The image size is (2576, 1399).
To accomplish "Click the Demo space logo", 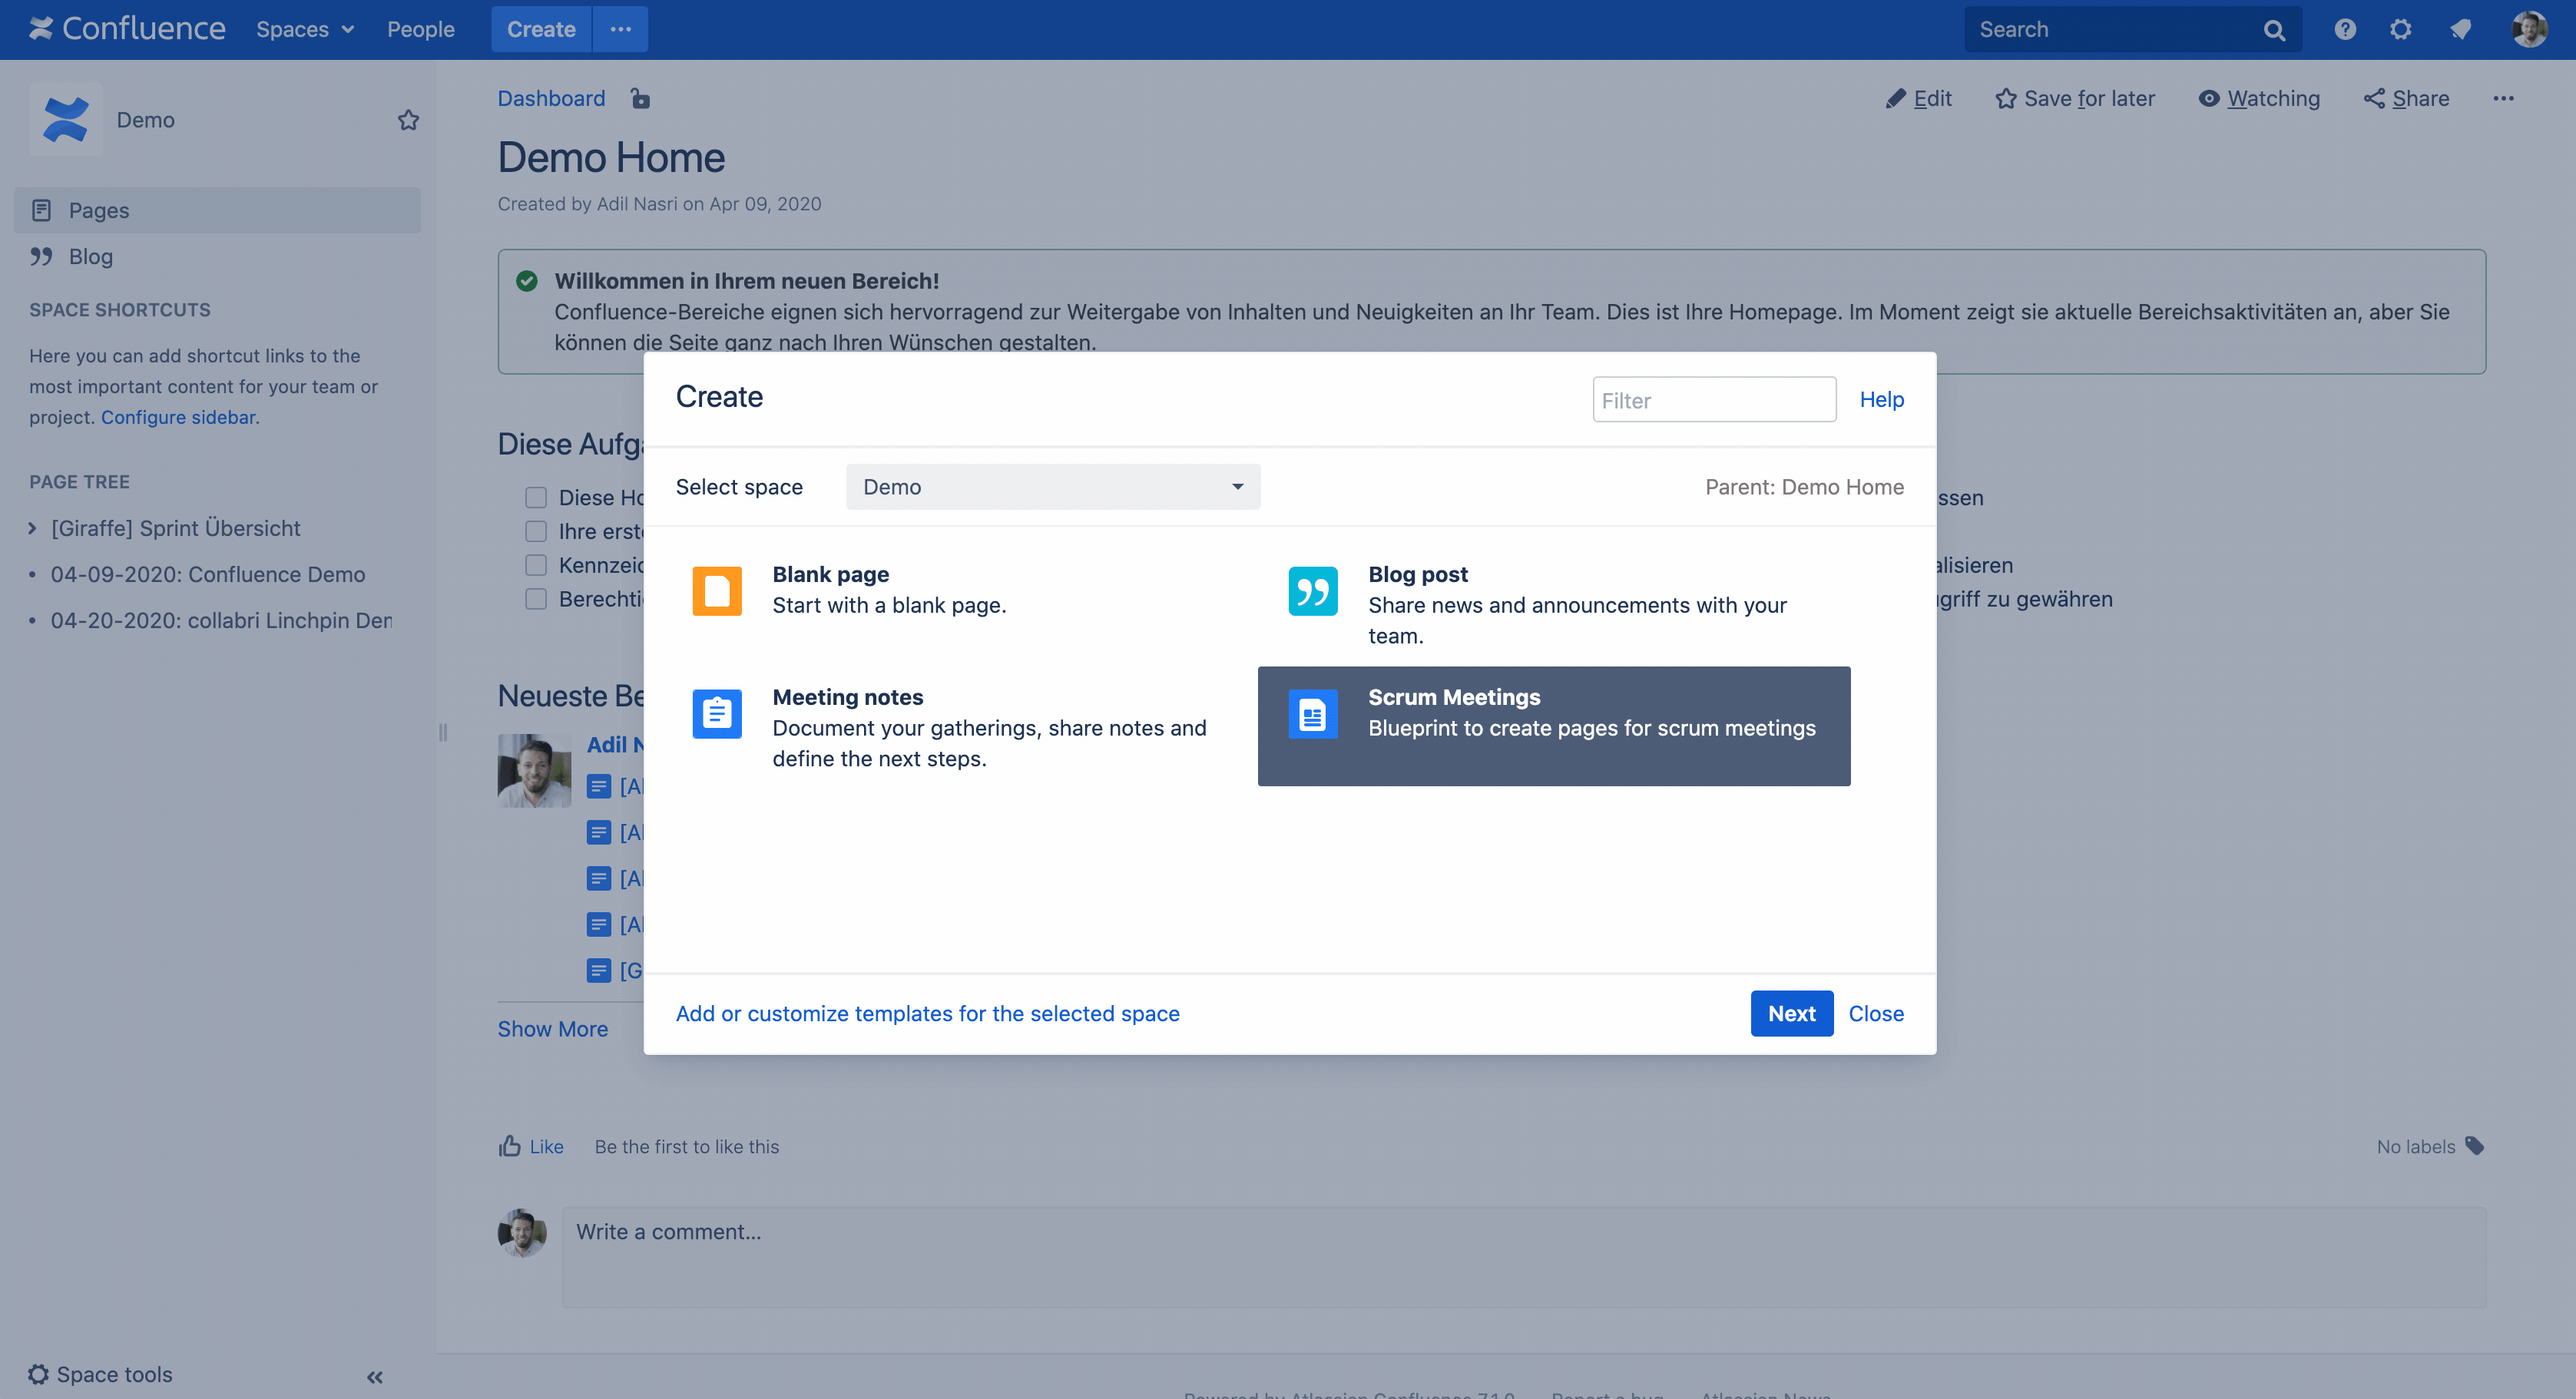I will point(66,119).
